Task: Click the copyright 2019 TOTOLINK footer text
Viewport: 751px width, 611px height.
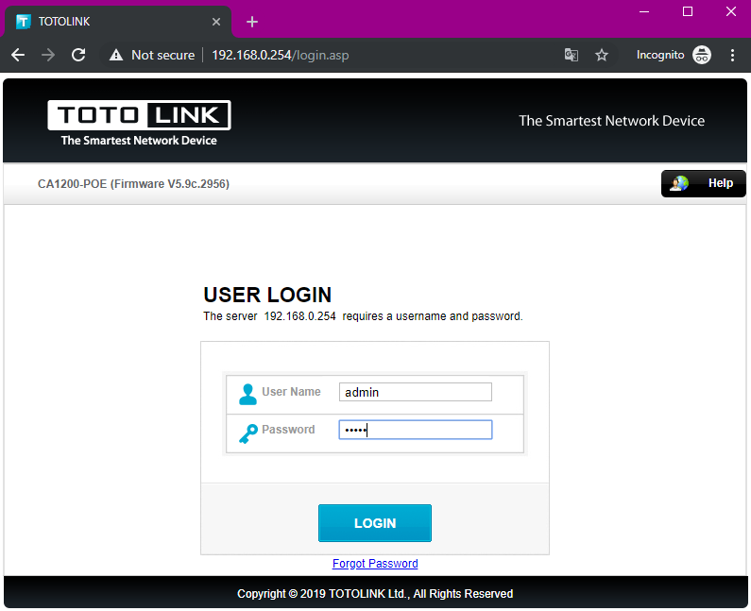Action: point(375,594)
